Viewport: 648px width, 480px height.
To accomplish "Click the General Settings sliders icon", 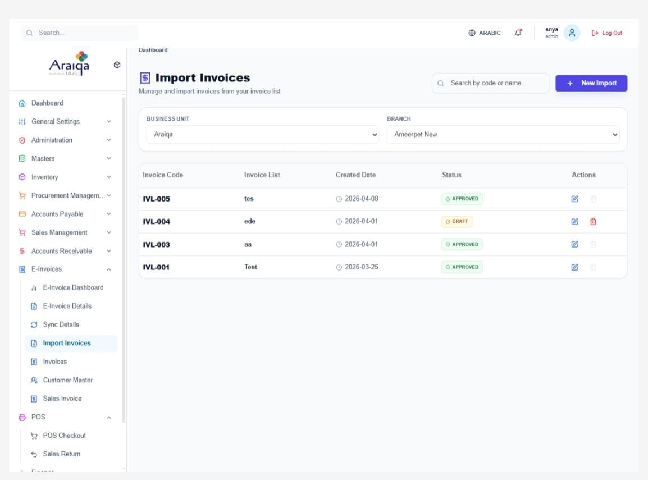I will click(22, 121).
